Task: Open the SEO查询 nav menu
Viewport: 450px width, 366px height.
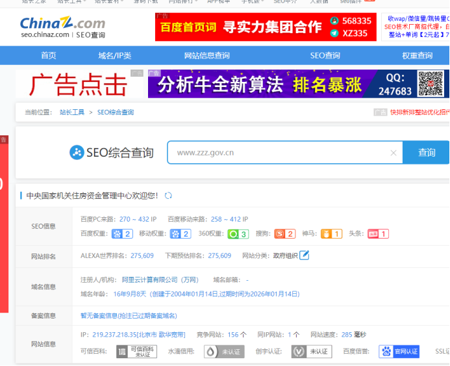Action: pos(325,55)
